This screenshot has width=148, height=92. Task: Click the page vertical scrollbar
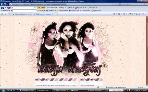147,51
